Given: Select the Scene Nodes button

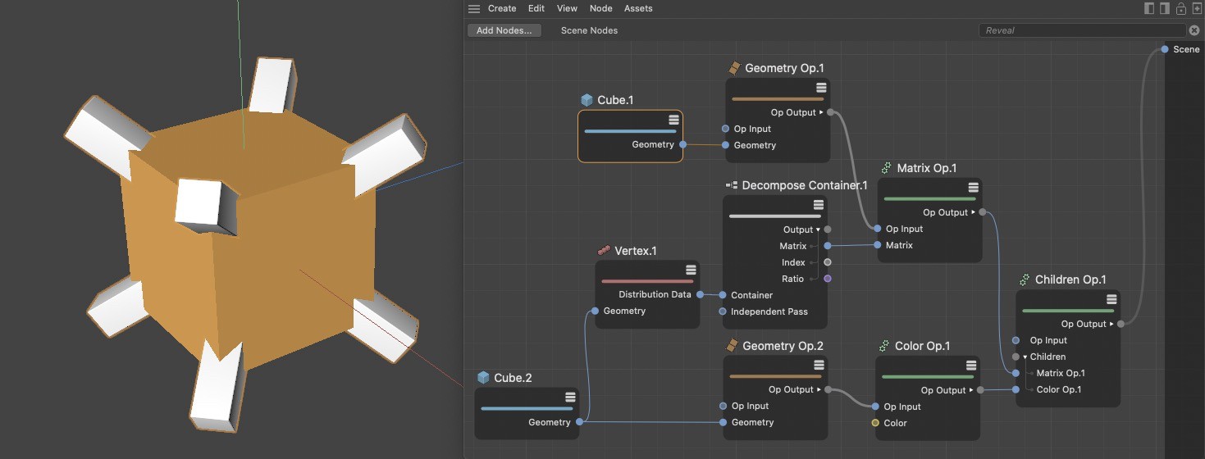Looking at the screenshot, I should tap(589, 30).
